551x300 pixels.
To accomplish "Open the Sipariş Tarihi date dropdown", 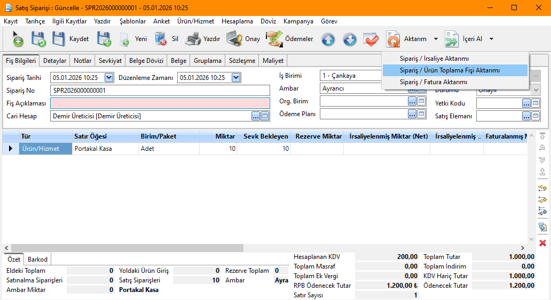I will coord(109,78).
